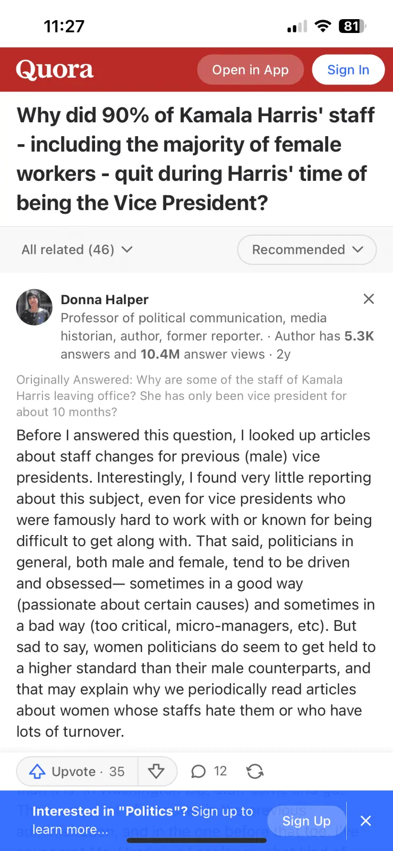Upvote the answer
This screenshot has height=851, width=393.
[78, 771]
